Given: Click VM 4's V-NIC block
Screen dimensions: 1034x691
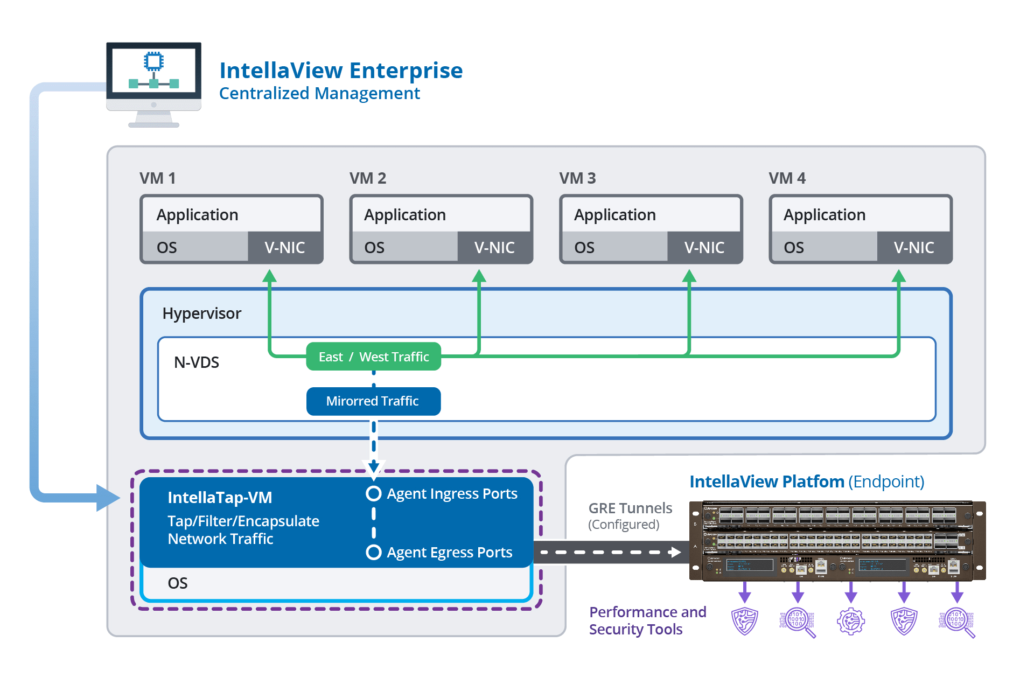Looking at the screenshot, I should pos(913,247).
